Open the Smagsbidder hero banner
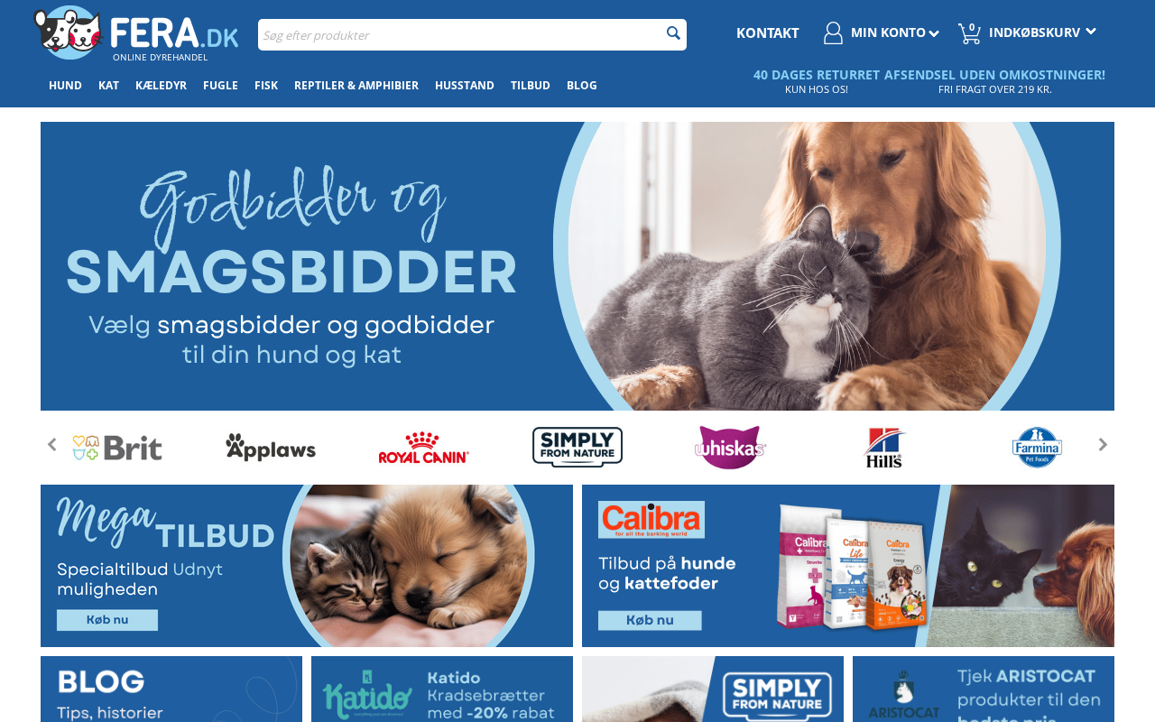 (x=577, y=266)
